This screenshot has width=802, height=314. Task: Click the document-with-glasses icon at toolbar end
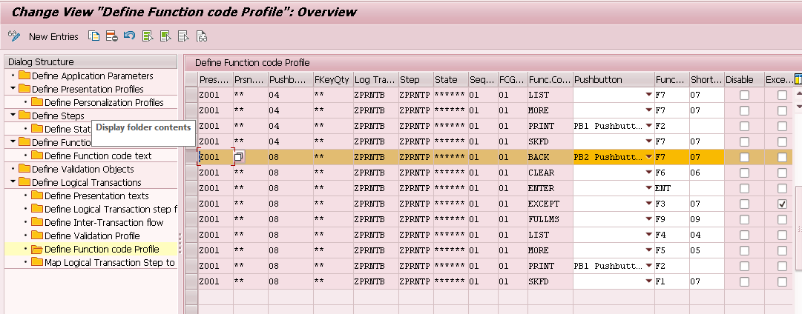coord(201,36)
